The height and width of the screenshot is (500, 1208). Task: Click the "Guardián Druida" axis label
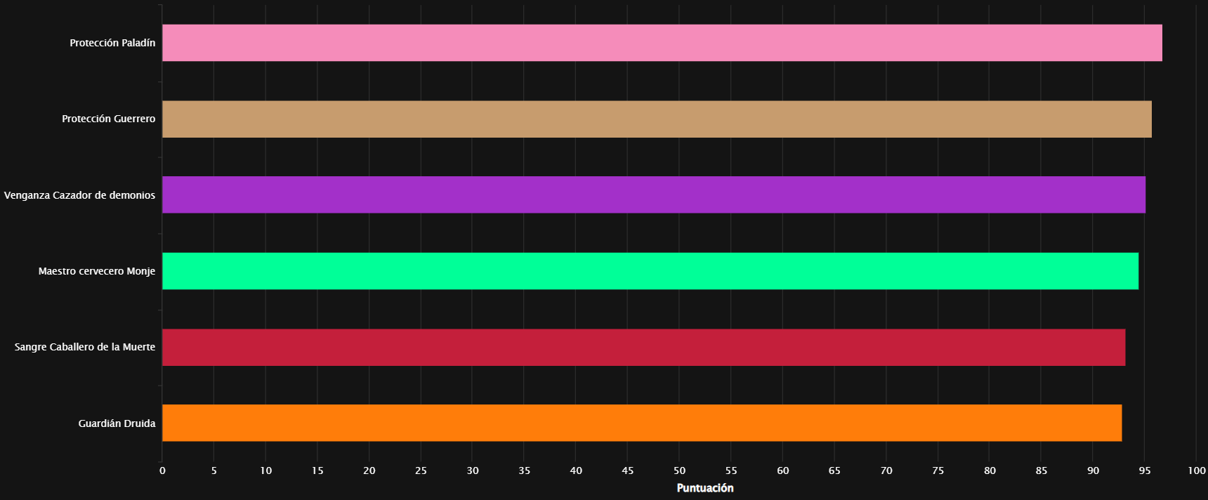point(117,423)
